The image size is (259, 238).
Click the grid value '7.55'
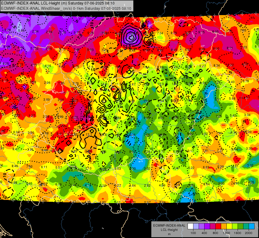pyautogui.click(x=147, y=135)
